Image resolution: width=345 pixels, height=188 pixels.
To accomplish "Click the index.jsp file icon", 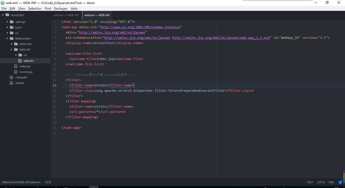I will tap(16, 66).
